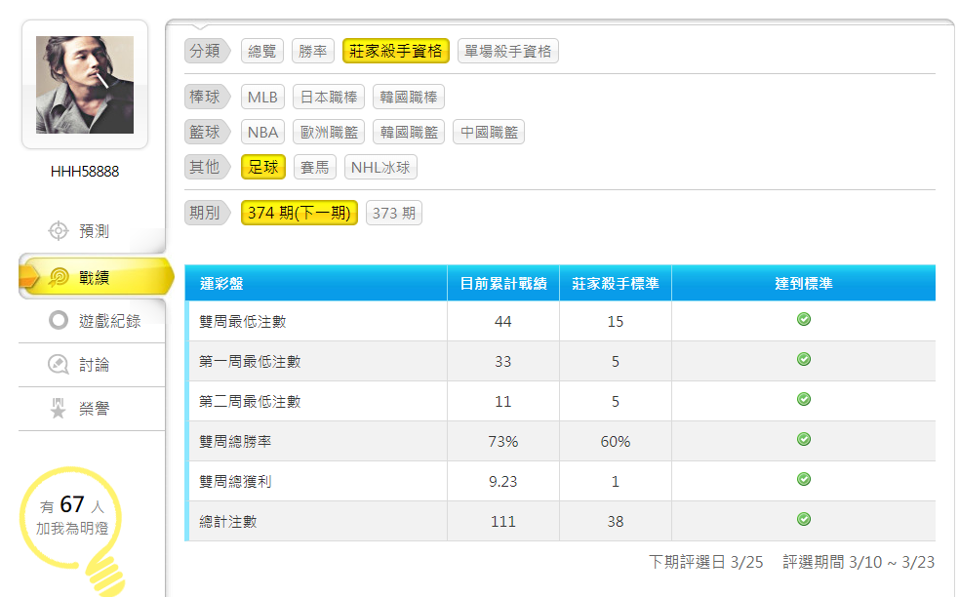The image size is (959, 597).
Task: Click the 莊家殺手標準 column header
Action: 616,283
